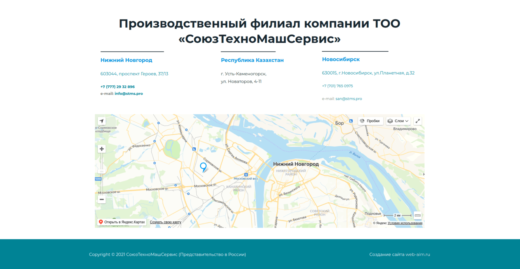Viewport: 520px width, 269px height.
Task: Click the station icon near ул. Коминтерна
Action: click(x=194, y=149)
